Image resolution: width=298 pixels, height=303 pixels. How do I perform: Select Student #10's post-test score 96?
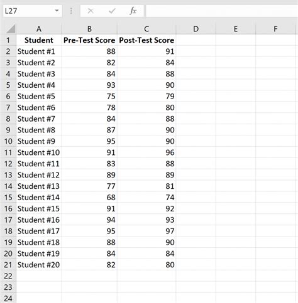pos(146,152)
